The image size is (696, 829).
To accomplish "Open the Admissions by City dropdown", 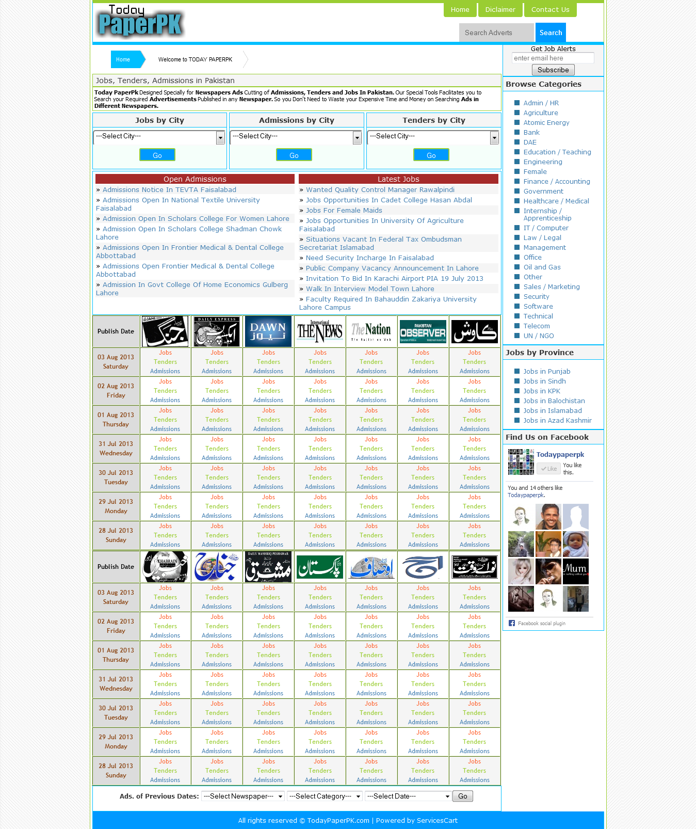I will (x=296, y=137).
